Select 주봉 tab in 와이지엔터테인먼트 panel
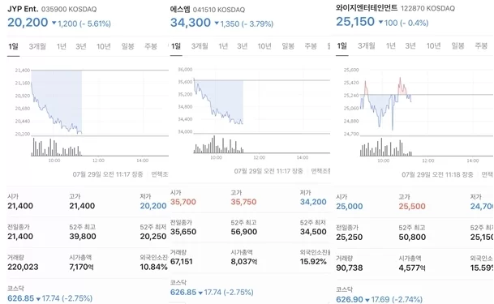The height and width of the screenshot is (304, 494). click(481, 46)
